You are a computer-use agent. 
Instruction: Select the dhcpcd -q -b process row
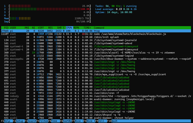click(96, 115)
